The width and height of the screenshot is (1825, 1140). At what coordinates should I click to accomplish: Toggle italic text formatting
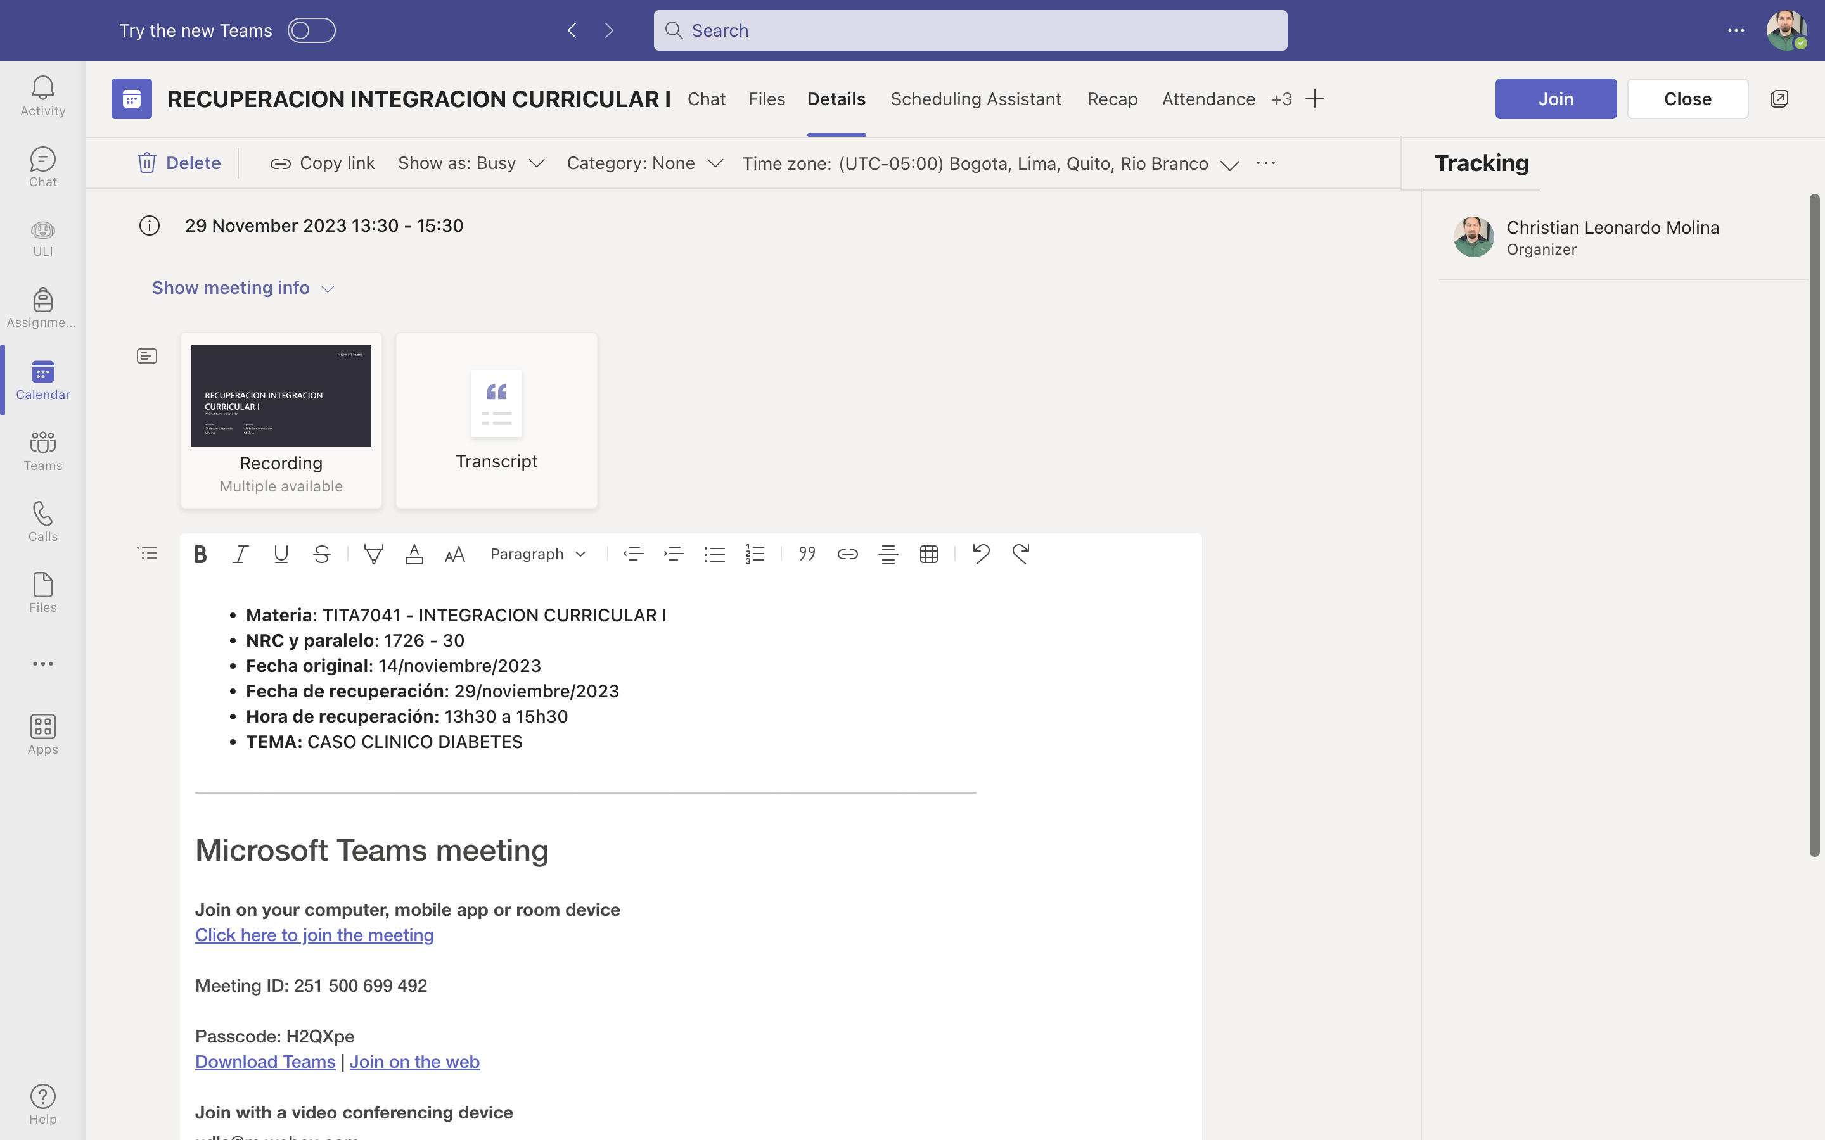pos(241,554)
